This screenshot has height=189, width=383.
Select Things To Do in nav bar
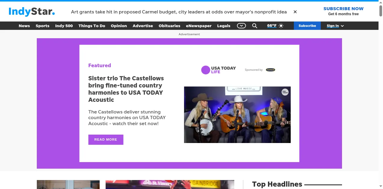click(x=92, y=26)
